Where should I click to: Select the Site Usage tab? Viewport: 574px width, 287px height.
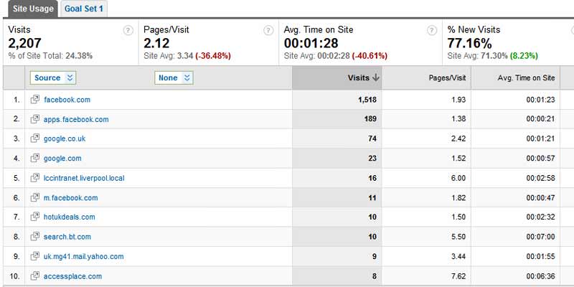pyautogui.click(x=33, y=9)
